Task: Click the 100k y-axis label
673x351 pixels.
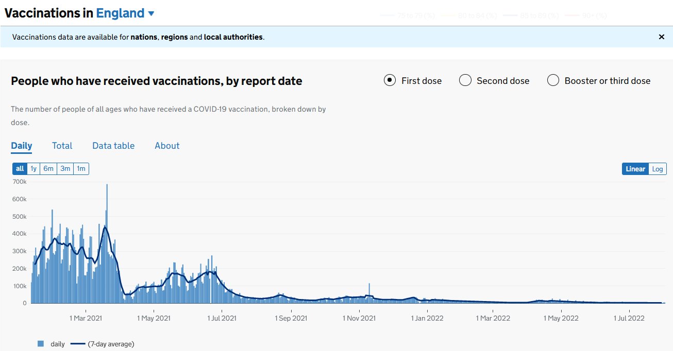Action: point(19,286)
